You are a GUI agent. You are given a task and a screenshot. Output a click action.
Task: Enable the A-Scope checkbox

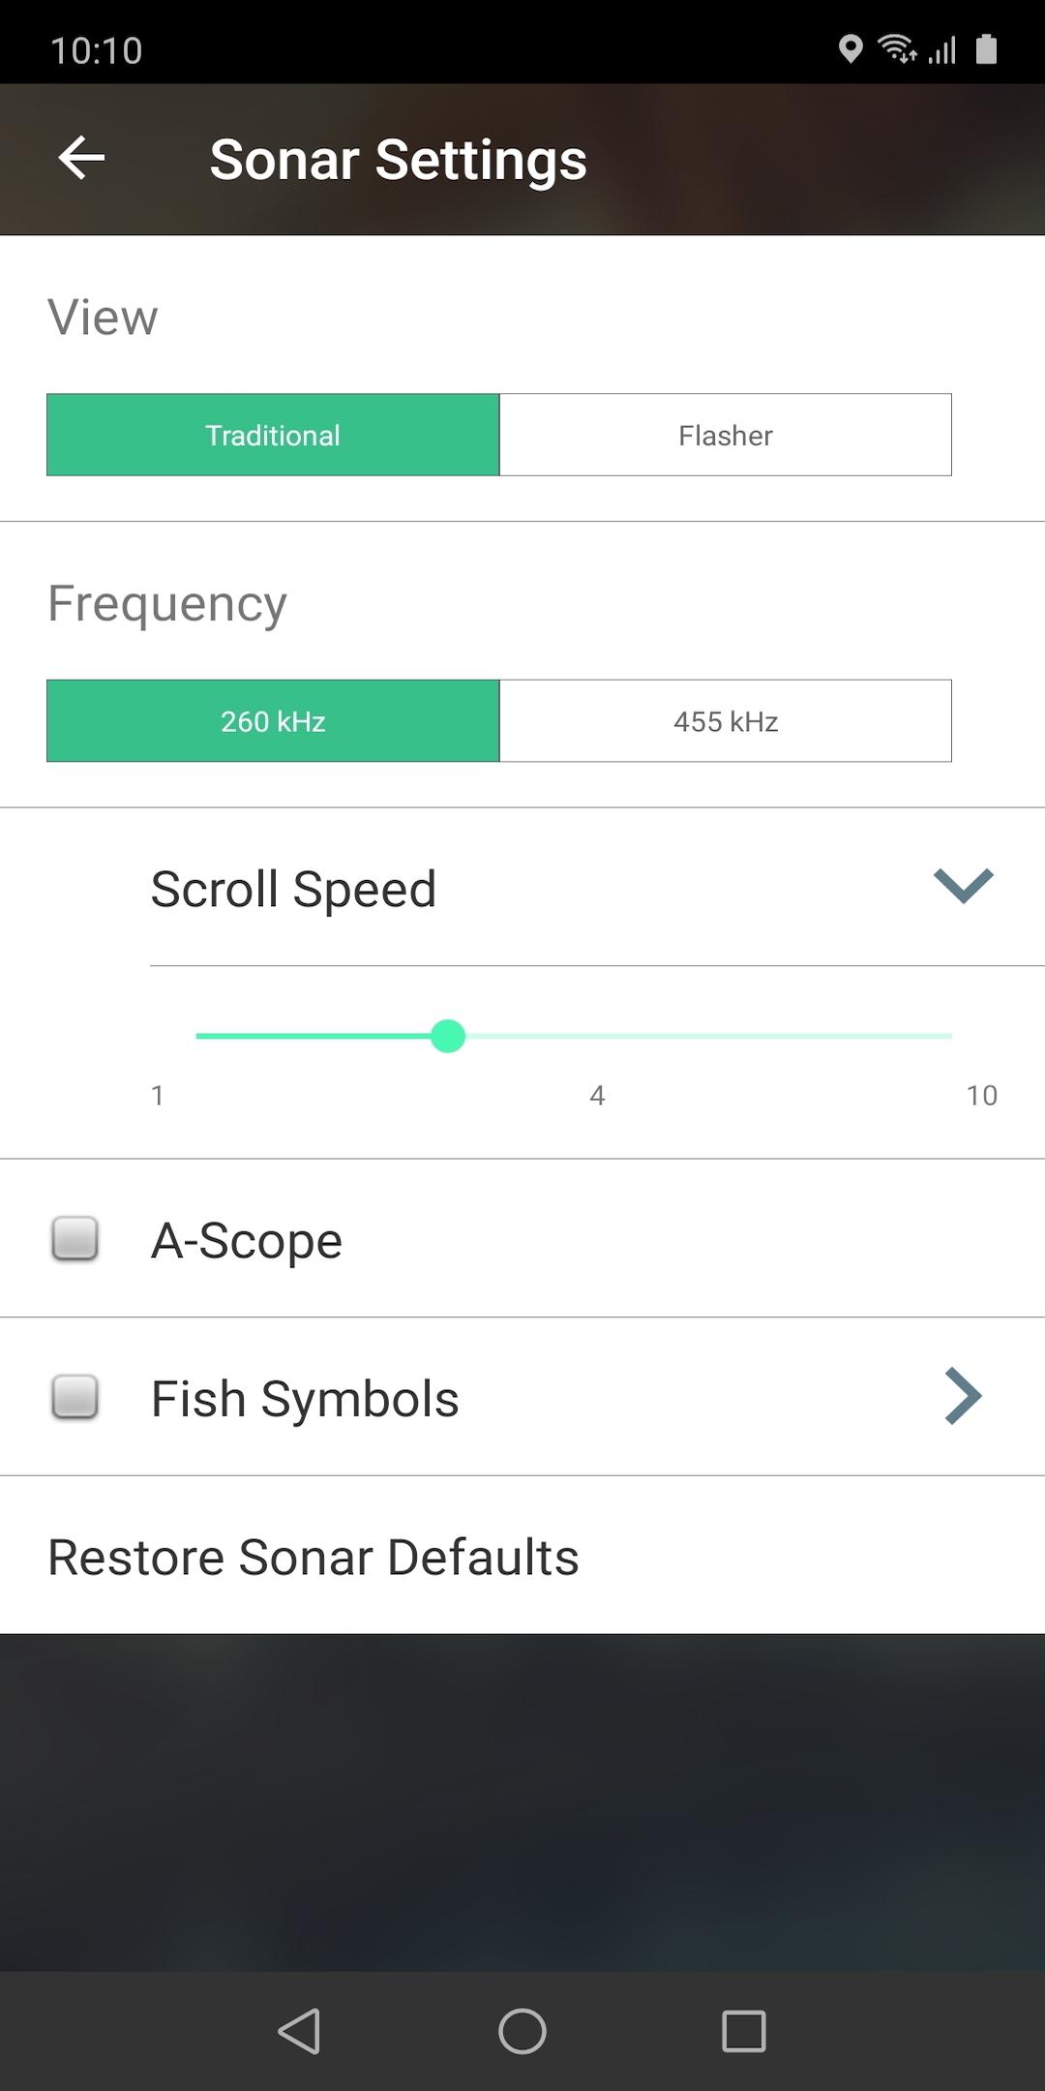pos(75,1238)
